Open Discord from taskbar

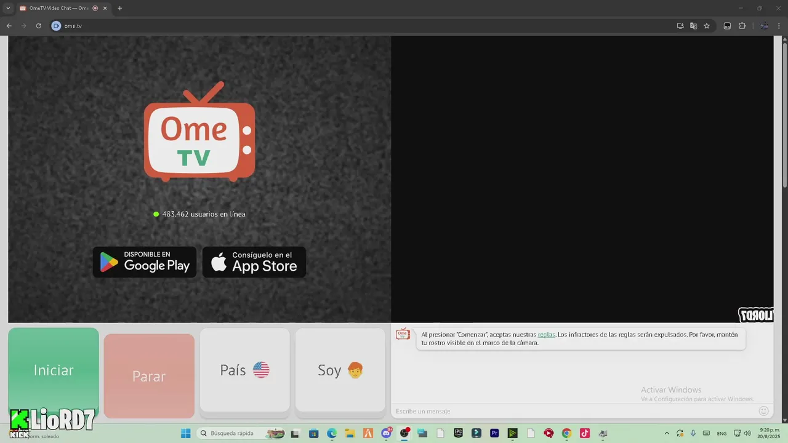coord(387,433)
